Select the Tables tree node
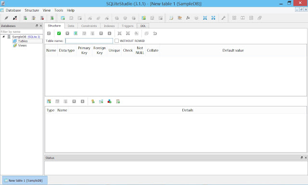The image size is (308, 185). coord(23,41)
